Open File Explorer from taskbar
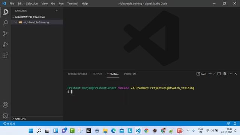The image size is (240, 135). coord(105,130)
